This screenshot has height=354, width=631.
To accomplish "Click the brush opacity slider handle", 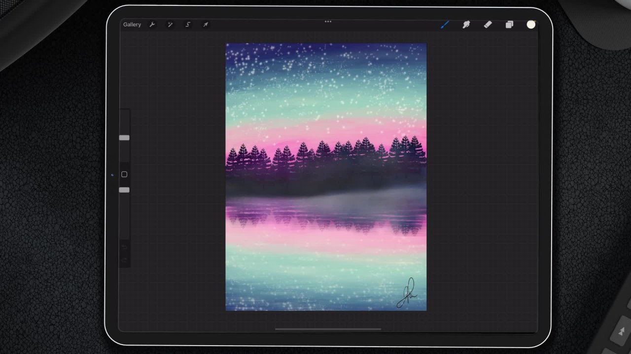I will pyautogui.click(x=124, y=190).
